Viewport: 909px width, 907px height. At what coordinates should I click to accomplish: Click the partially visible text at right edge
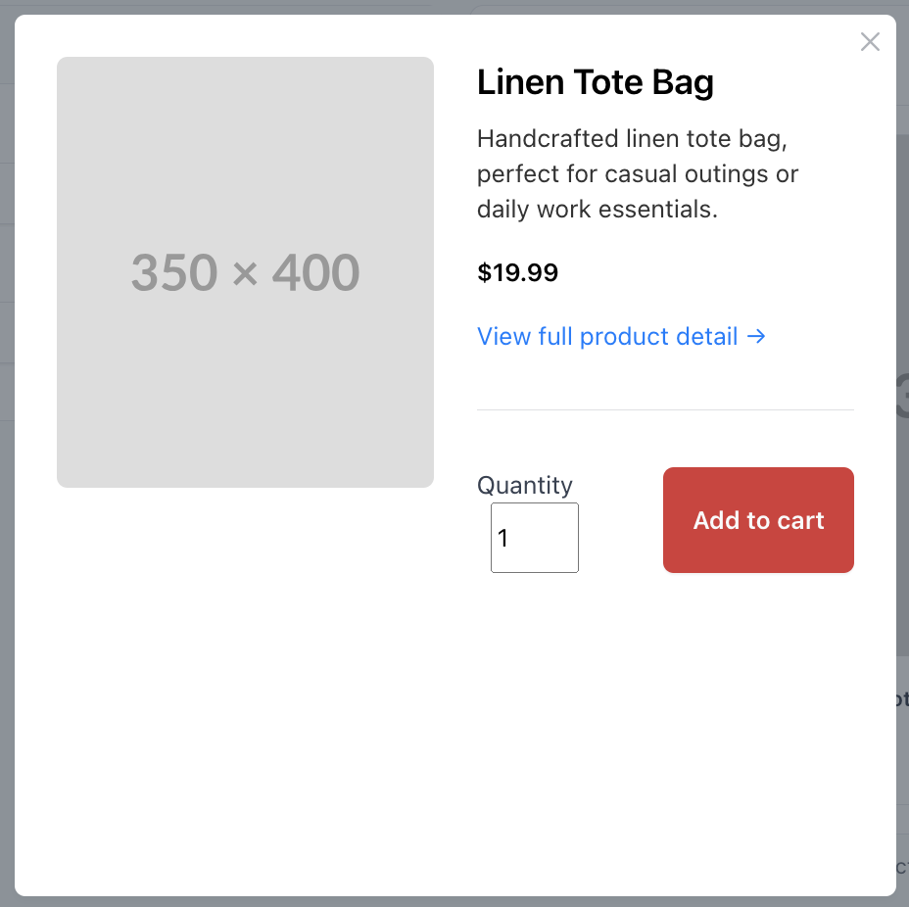point(903,698)
